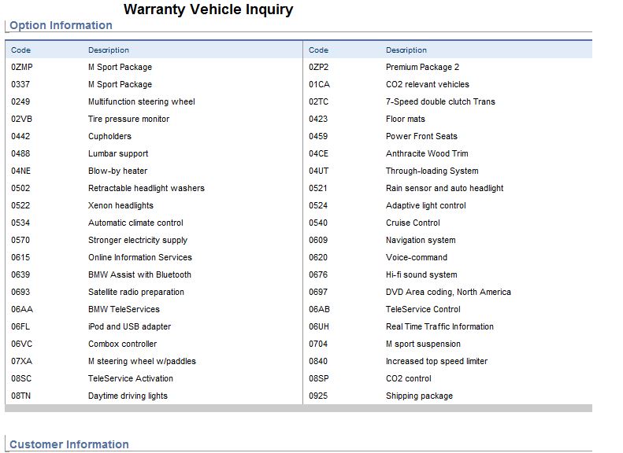623x453 pixels.
Task: Click the Warranty Vehicle Inquiry page title
Action: [x=209, y=9]
